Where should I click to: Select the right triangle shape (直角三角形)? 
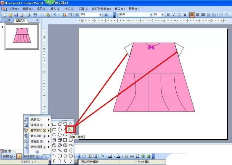pyautogui.click(x=71, y=129)
